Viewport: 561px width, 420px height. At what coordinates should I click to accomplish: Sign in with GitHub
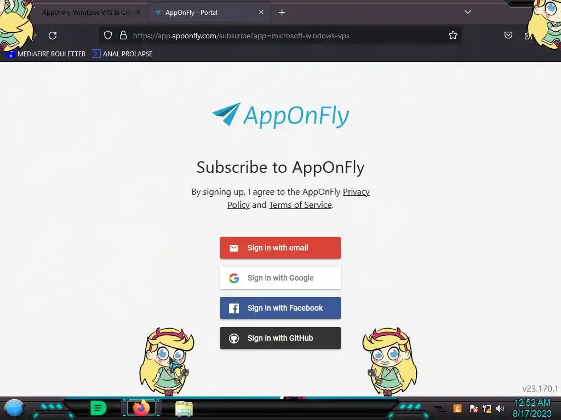(280, 338)
